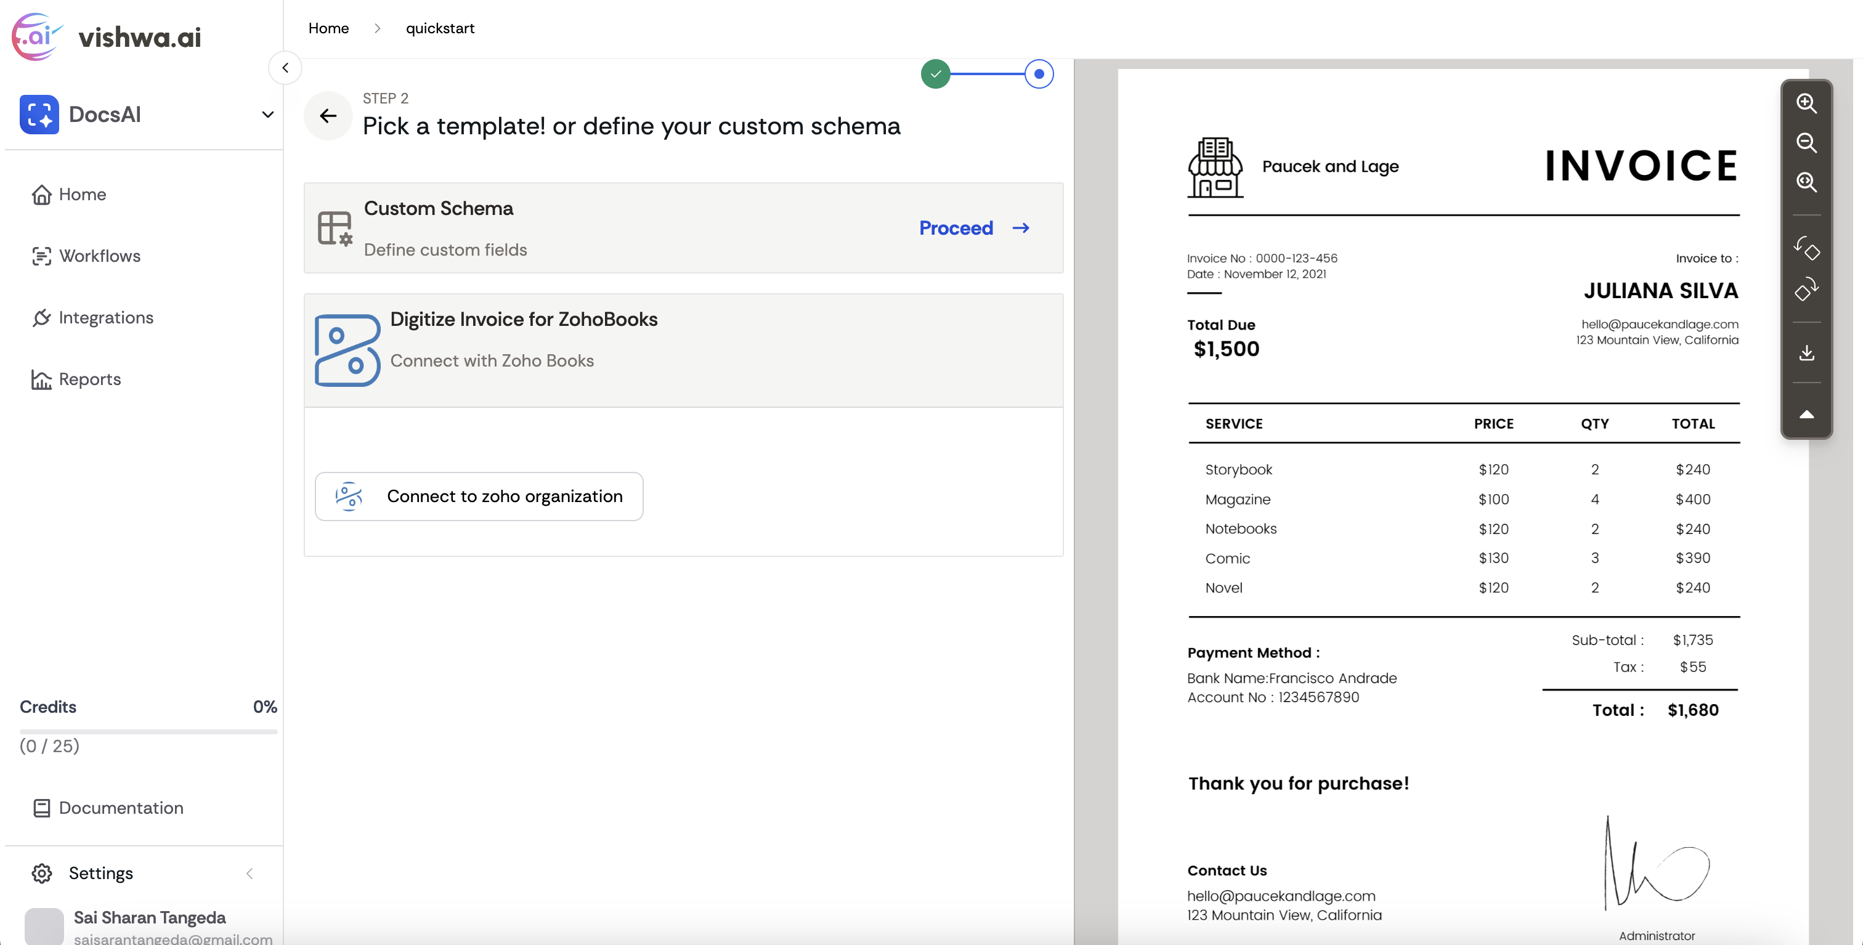Click the invoice number 0000-123-456
Image resolution: width=1863 pixels, height=945 pixels.
(1296, 258)
